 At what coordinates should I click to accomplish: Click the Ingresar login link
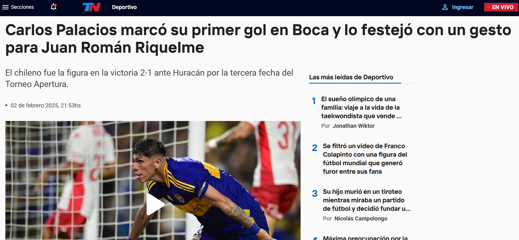pyautogui.click(x=462, y=7)
